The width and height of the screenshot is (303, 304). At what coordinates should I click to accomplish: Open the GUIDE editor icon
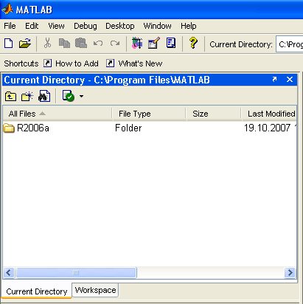(x=154, y=43)
